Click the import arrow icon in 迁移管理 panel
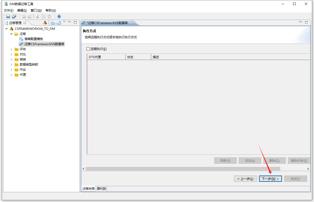The width and height of the screenshot is (314, 202). [53, 23]
